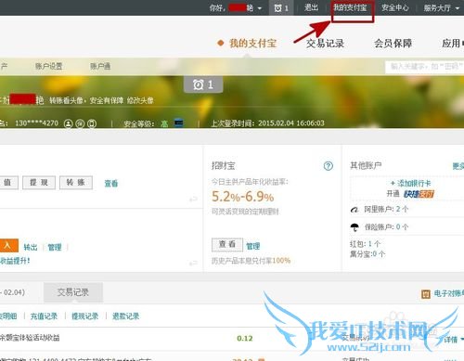Open the 应用 navigation tab
This screenshot has height=361, width=464.
tap(452, 44)
